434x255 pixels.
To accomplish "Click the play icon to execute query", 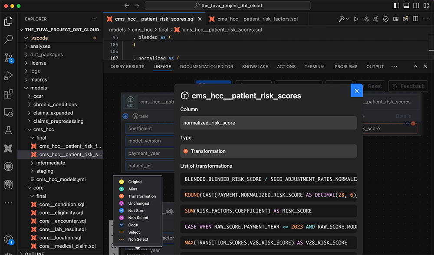I will tap(356, 19).
